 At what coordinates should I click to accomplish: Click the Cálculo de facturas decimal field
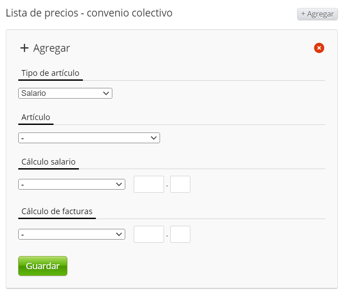coord(180,234)
